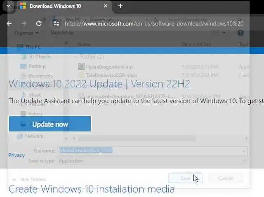
Task: Click the Create Windows 10 installation media heading
Action: click(x=92, y=189)
